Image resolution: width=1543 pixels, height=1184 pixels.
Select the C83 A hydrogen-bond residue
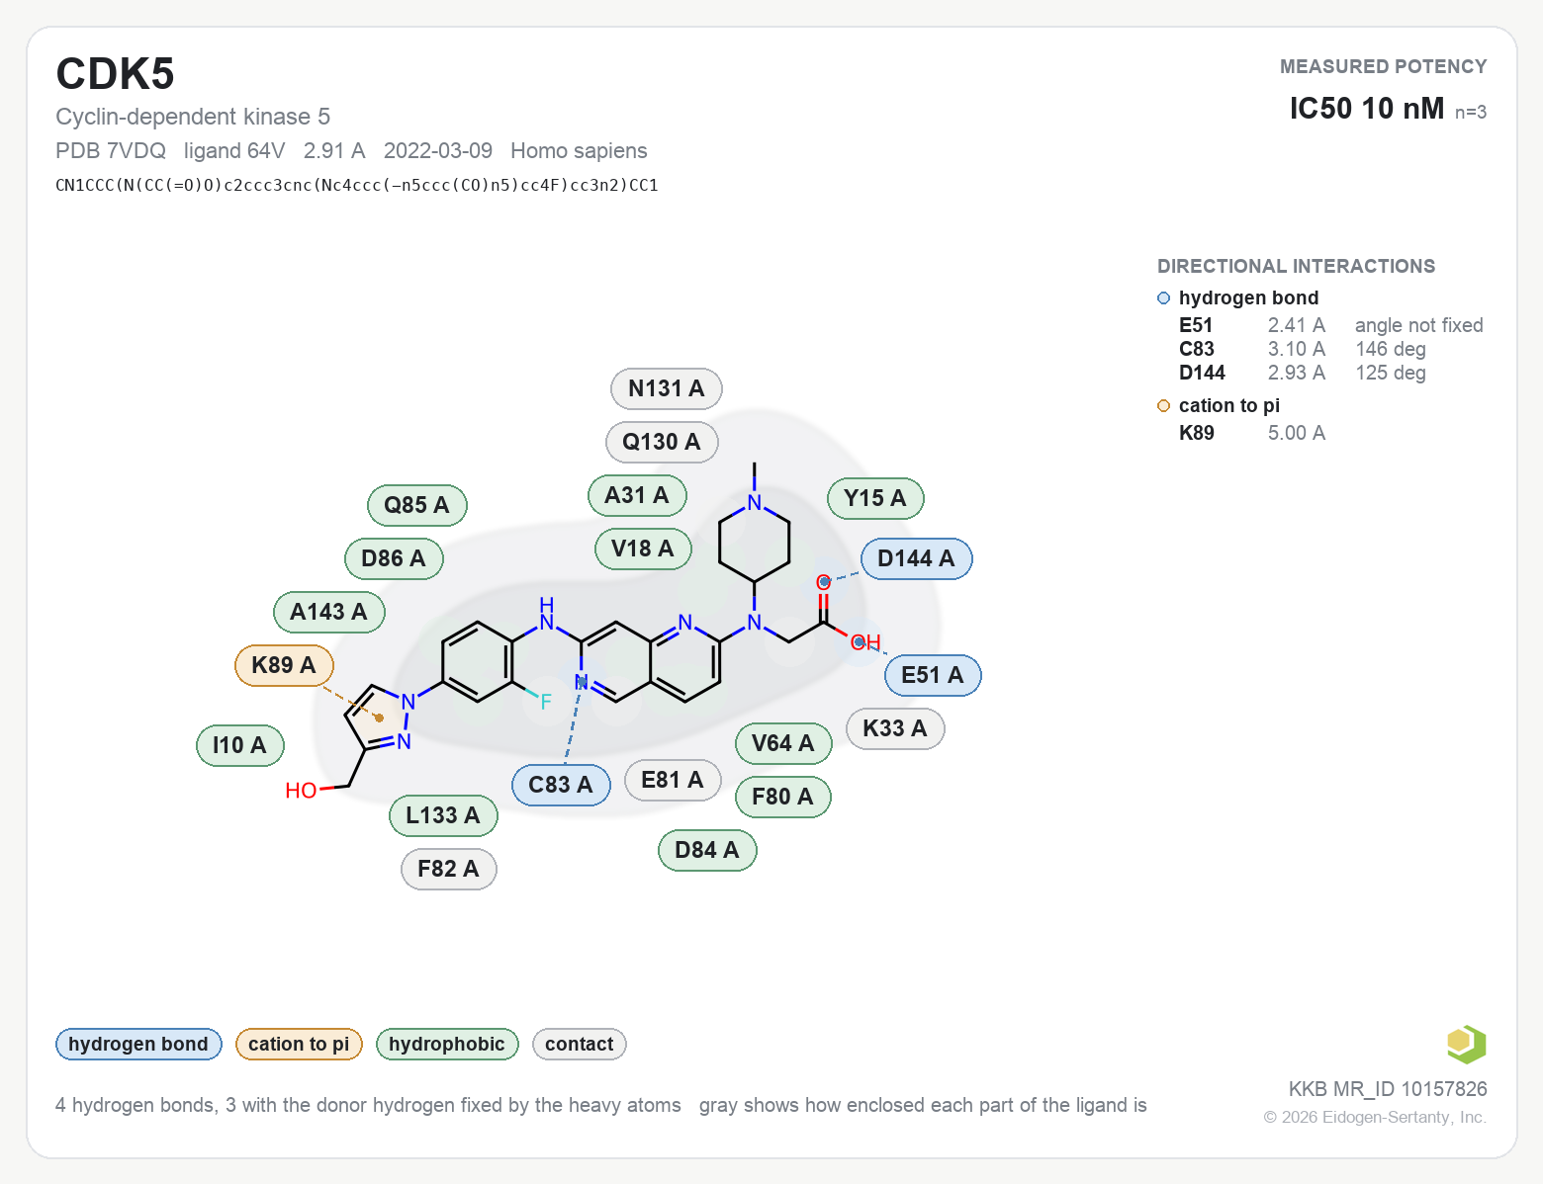(561, 785)
